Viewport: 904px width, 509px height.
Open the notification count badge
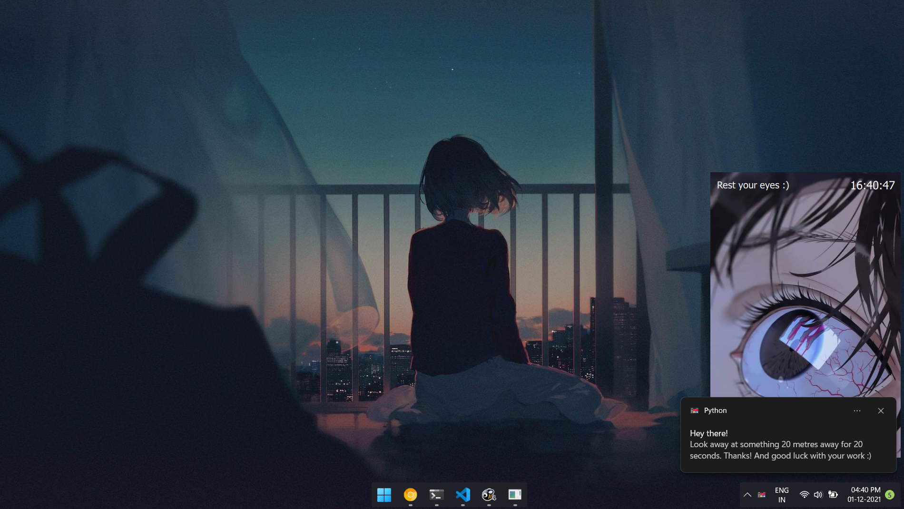point(890,495)
